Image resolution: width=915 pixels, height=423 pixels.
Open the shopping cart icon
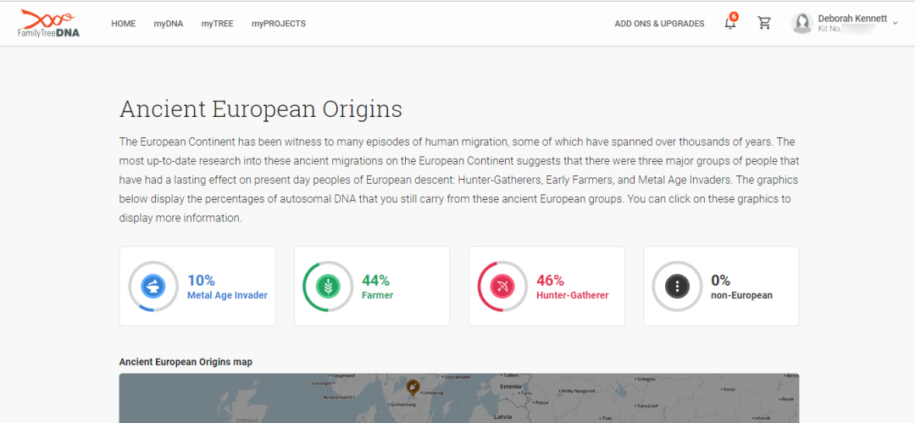[764, 24]
